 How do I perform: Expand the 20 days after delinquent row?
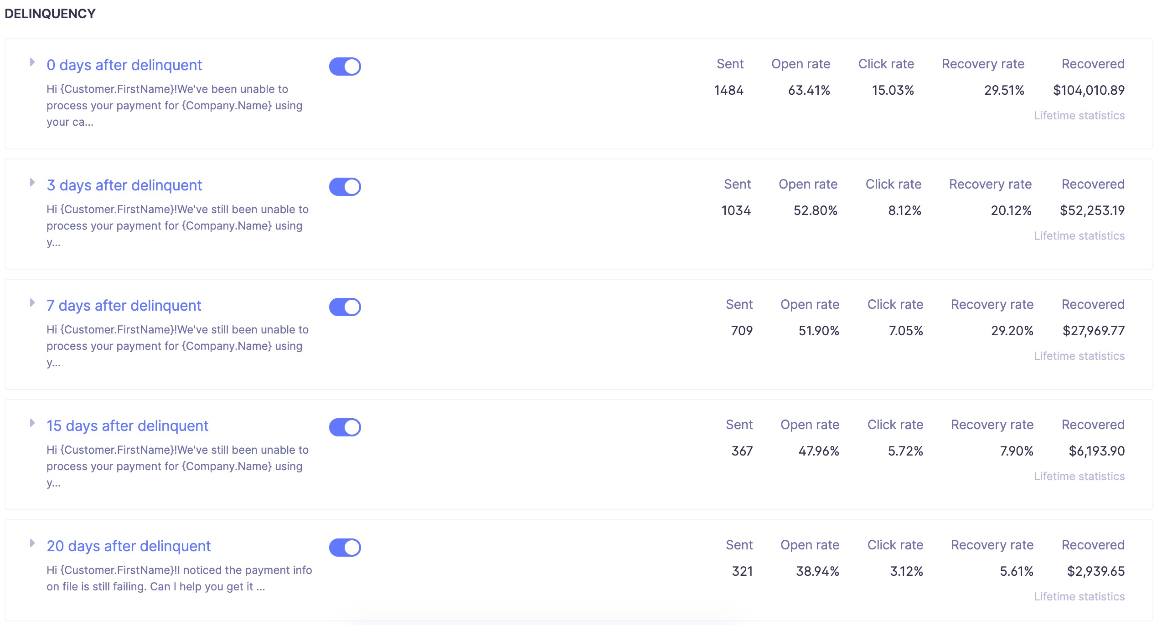(x=32, y=543)
